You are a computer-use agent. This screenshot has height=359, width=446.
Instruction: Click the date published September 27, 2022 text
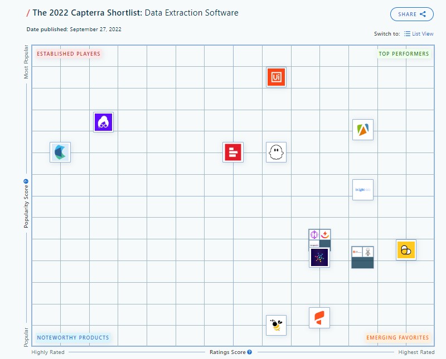point(74,29)
